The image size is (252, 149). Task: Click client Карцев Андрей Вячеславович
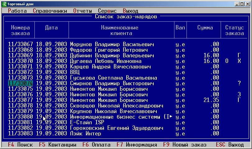(110, 66)
